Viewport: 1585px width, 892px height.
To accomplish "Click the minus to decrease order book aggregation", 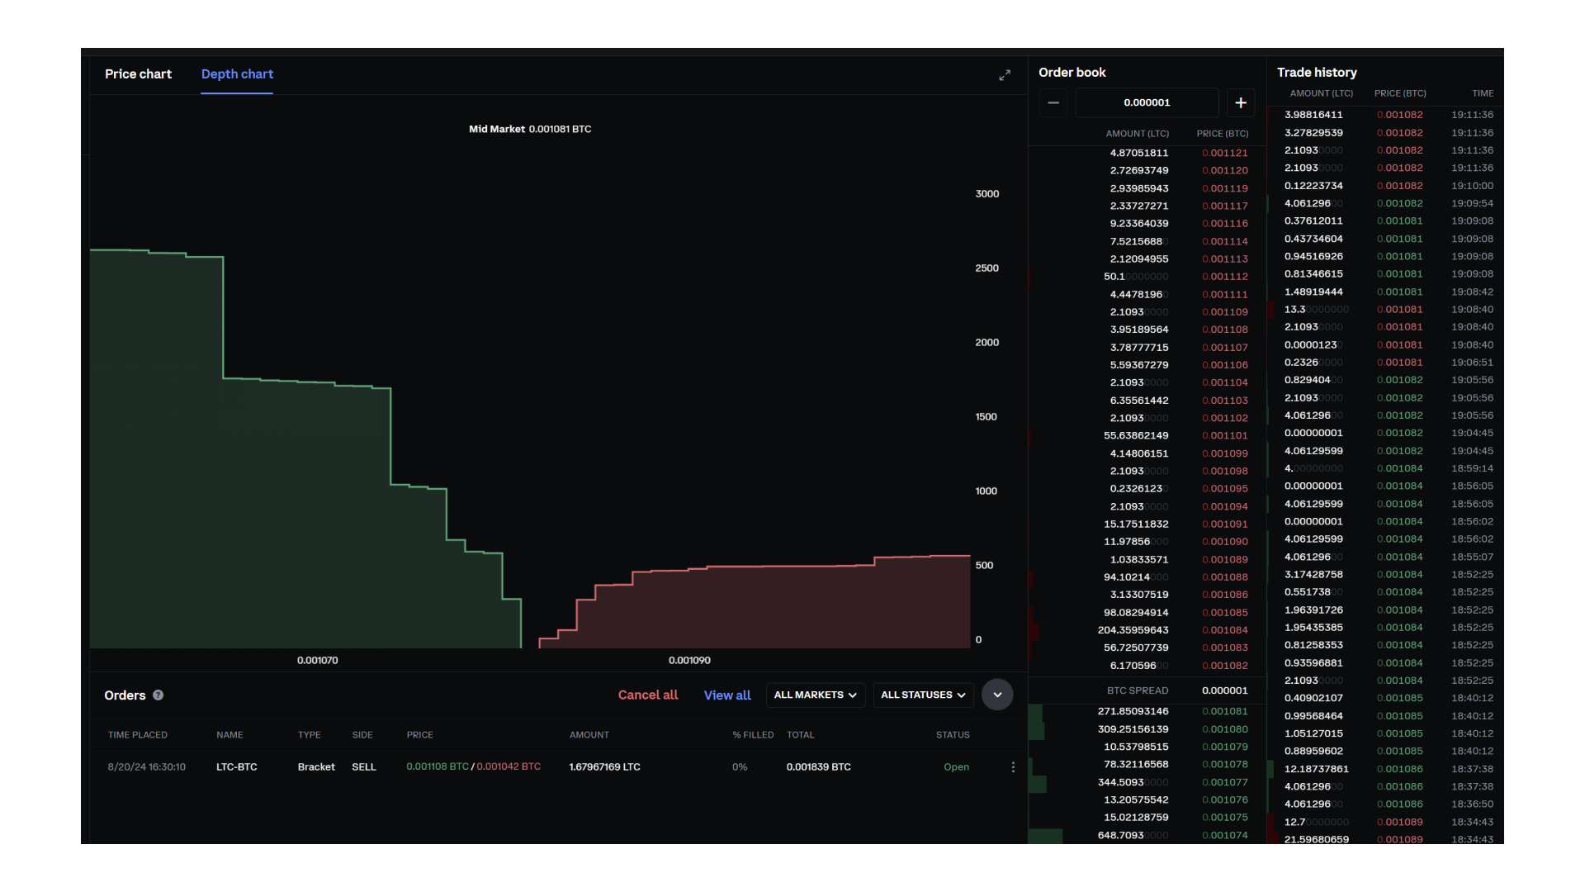I will coord(1053,102).
